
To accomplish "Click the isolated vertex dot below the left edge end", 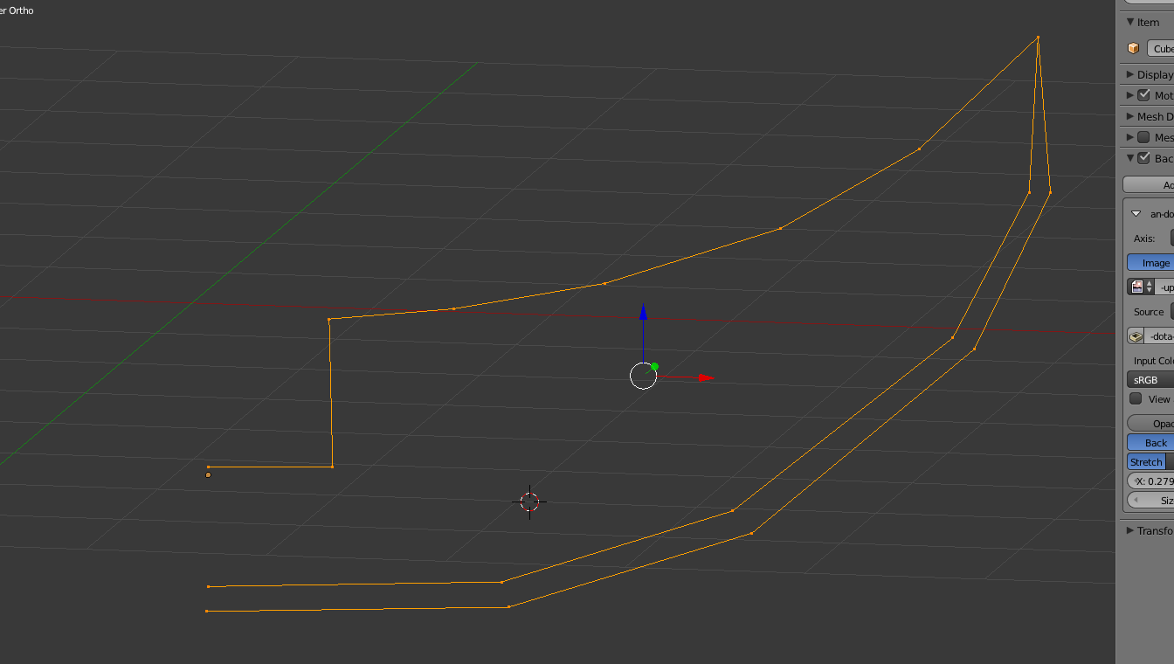I will click(x=208, y=474).
